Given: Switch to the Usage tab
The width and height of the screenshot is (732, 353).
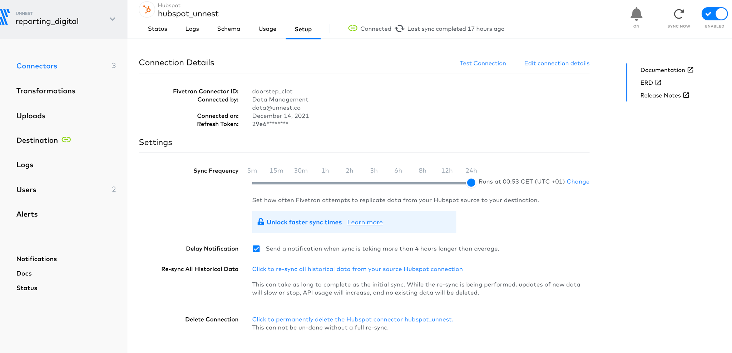Looking at the screenshot, I should (x=267, y=29).
